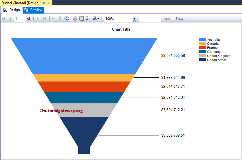The image size is (242, 160).
Task: Click the $2,894,312.34 data label
Action: tap(173, 98)
